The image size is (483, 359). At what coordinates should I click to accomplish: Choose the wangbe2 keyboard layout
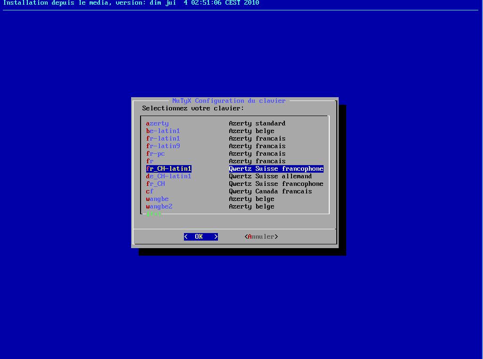pyautogui.click(x=234, y=207)
